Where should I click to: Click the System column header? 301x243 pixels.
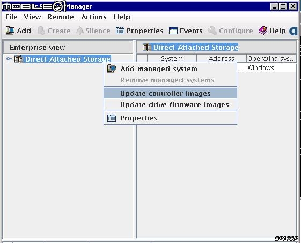click(x=172, y=58)
